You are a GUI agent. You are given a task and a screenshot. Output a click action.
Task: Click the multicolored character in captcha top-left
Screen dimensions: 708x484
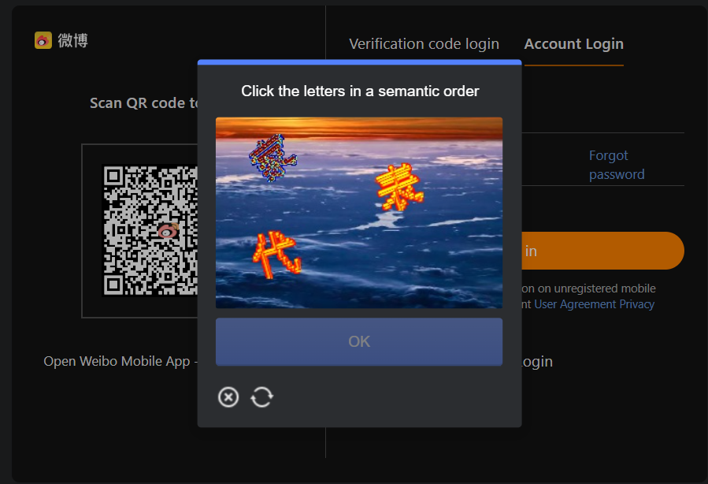[x=272, y=158]
